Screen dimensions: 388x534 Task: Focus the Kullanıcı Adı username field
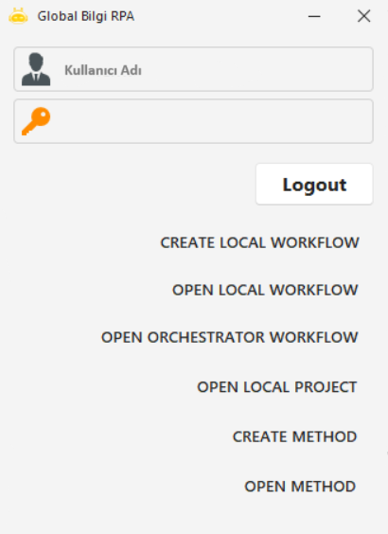click(x=194, y=69)
